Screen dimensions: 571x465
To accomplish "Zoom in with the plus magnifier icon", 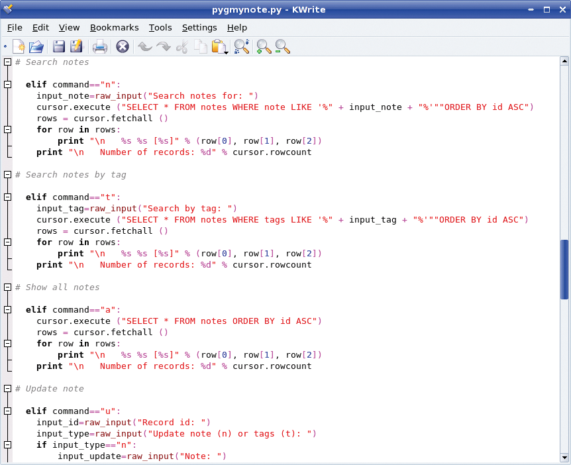I will tap(264, 46).
